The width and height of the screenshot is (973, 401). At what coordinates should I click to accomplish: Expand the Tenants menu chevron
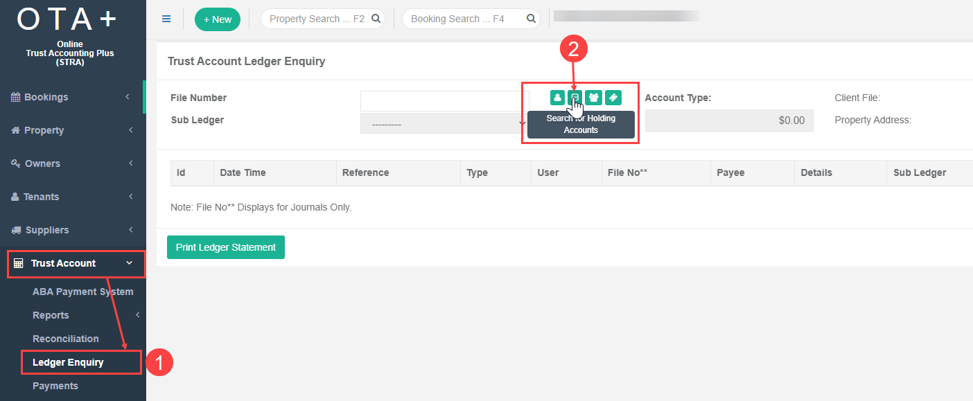click(x=130, y=197)
